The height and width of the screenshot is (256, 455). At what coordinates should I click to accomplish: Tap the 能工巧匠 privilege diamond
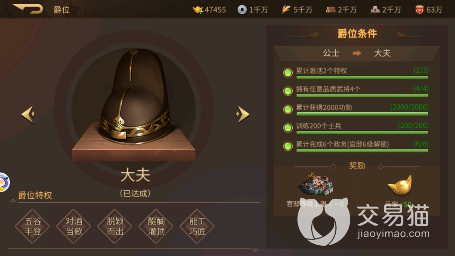click(197, 226)
